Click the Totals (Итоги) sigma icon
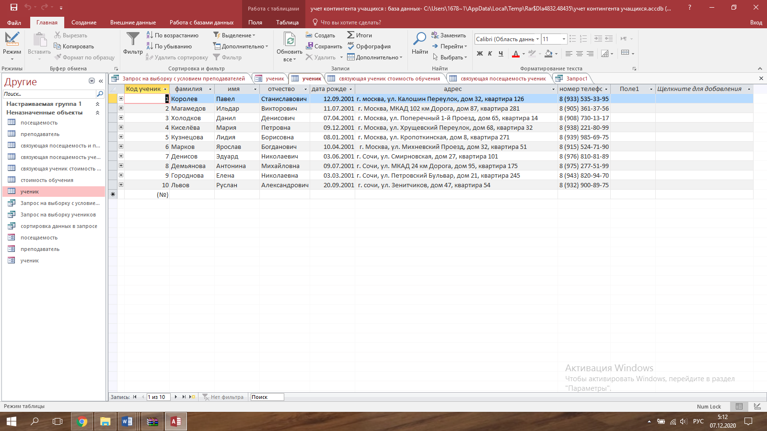 tap(351, 35)
